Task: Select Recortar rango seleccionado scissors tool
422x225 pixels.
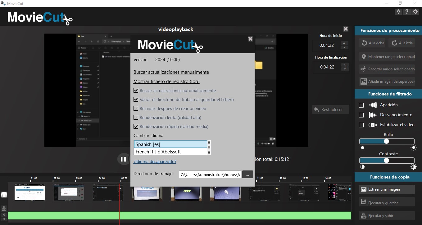Action: click(x=387, y=69)
